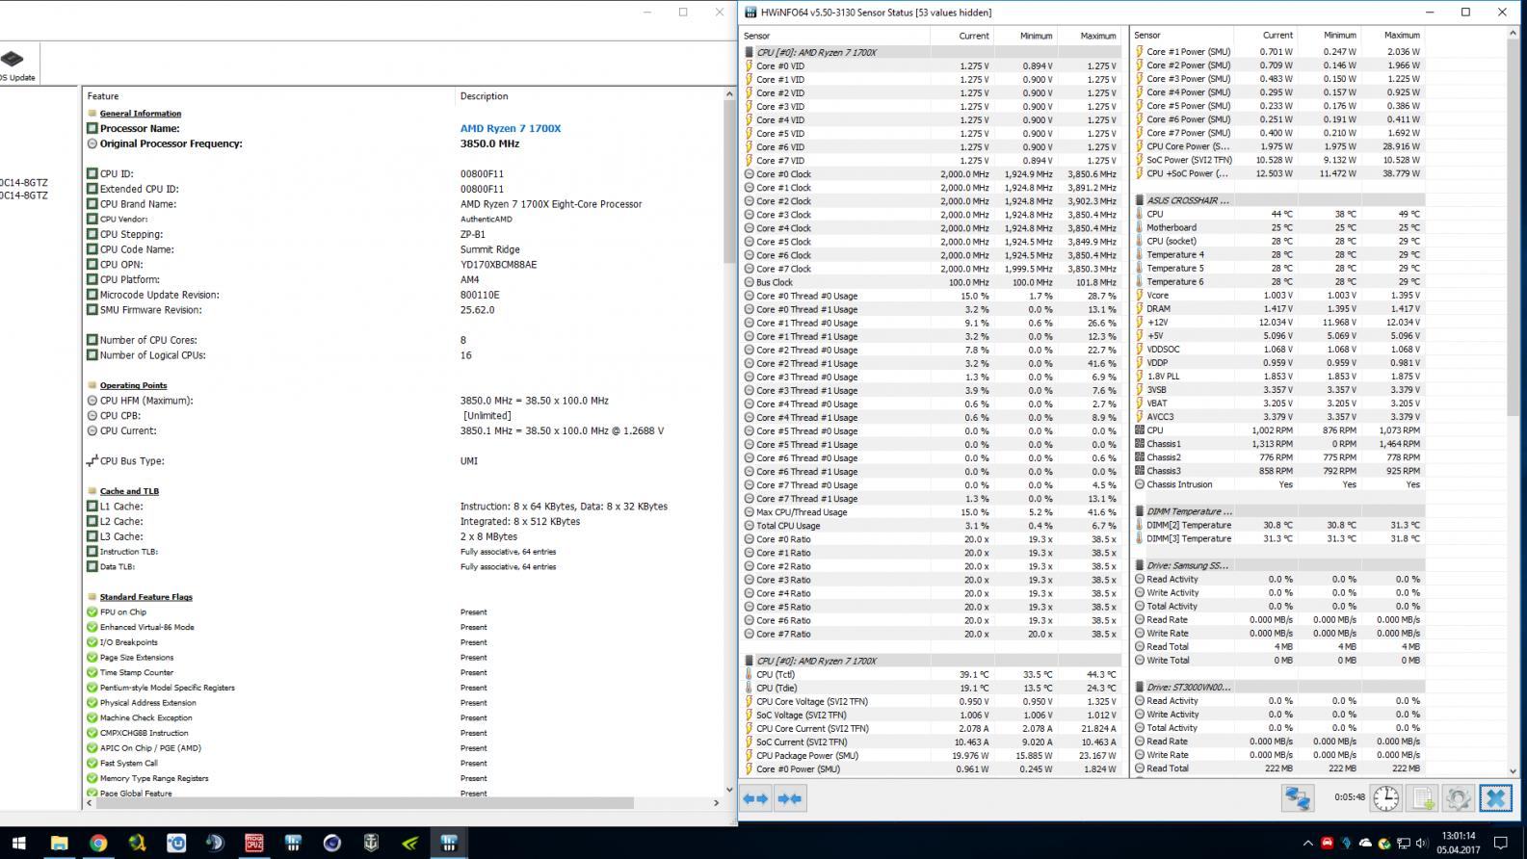Select the Enhanced Virtual-86 Mode feature row
The width and height of the screenshot is (1527, 859).
pyautogui.click(x=403, y=627)
